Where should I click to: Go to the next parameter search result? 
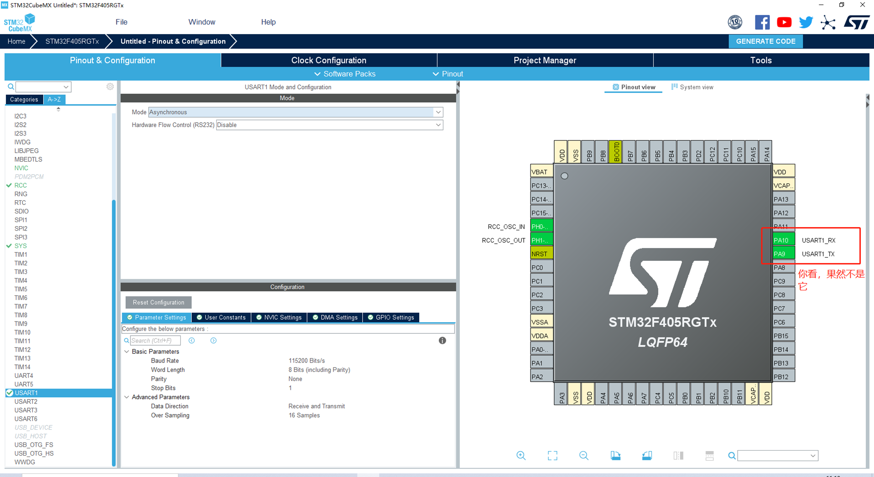pyautogui.click(x=213, y=341)
